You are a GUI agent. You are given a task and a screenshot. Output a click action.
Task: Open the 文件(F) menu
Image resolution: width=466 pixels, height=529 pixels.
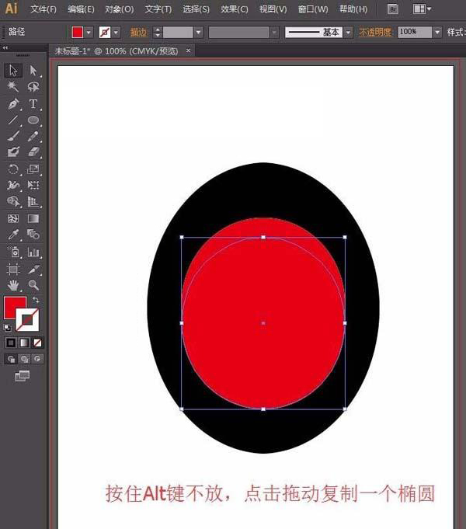pyautogui.click(x=43, y=9)
